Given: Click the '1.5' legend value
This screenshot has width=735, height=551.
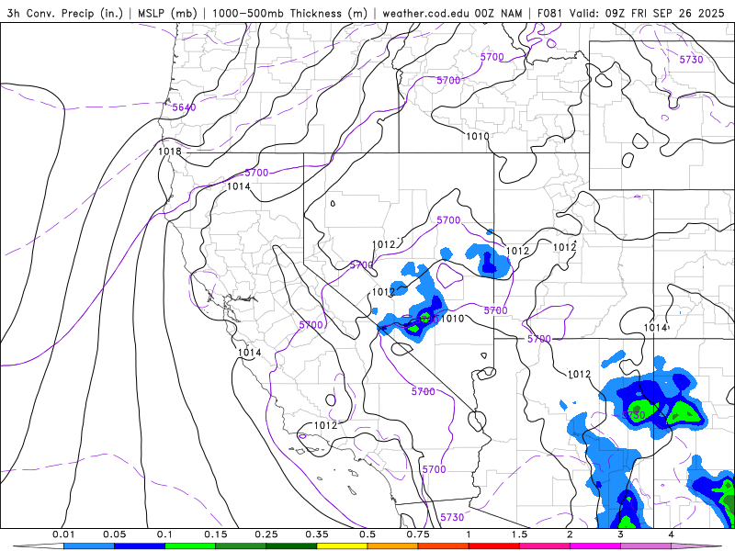Looking at the screenshot, I should coord(519,534).
